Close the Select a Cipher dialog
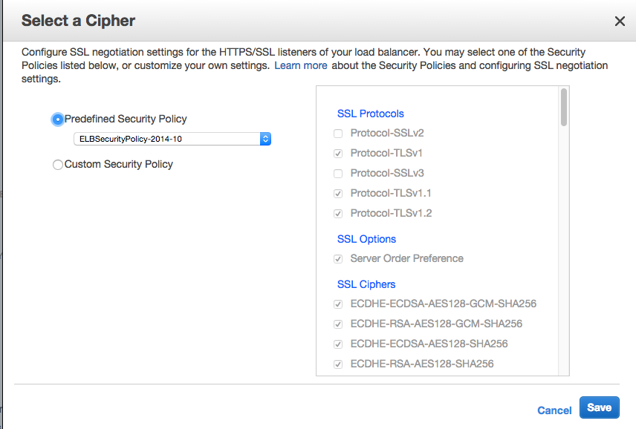The height and width of the screenshot is (429, 636). coord(620,21)
